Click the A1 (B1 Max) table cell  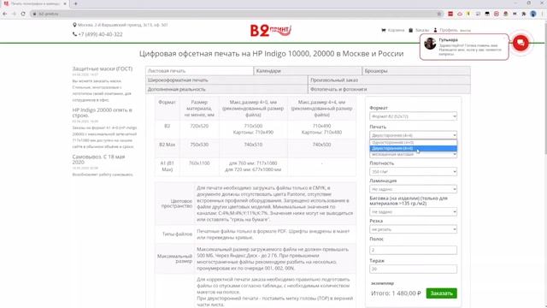click(168, 166)
